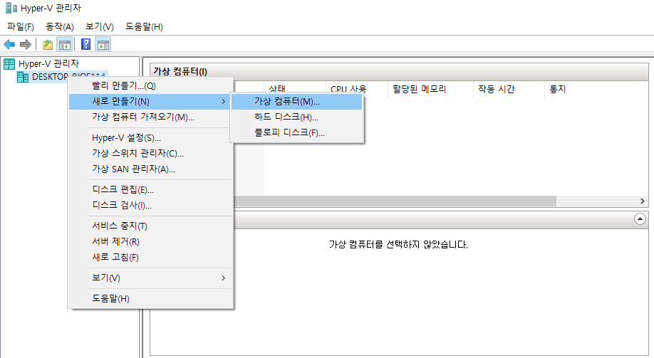Image resolution: width=654 pixels, height=358 pixels.
Task: Click submenu arrow beside 새로 만들기(N)
Action: [x=224, y=102]
